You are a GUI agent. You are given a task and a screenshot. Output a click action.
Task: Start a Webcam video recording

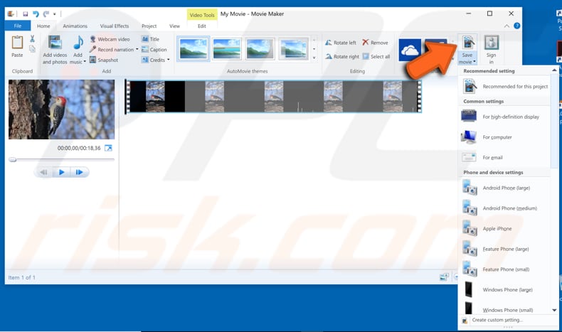pyautogui.click(x=110, y=39)
